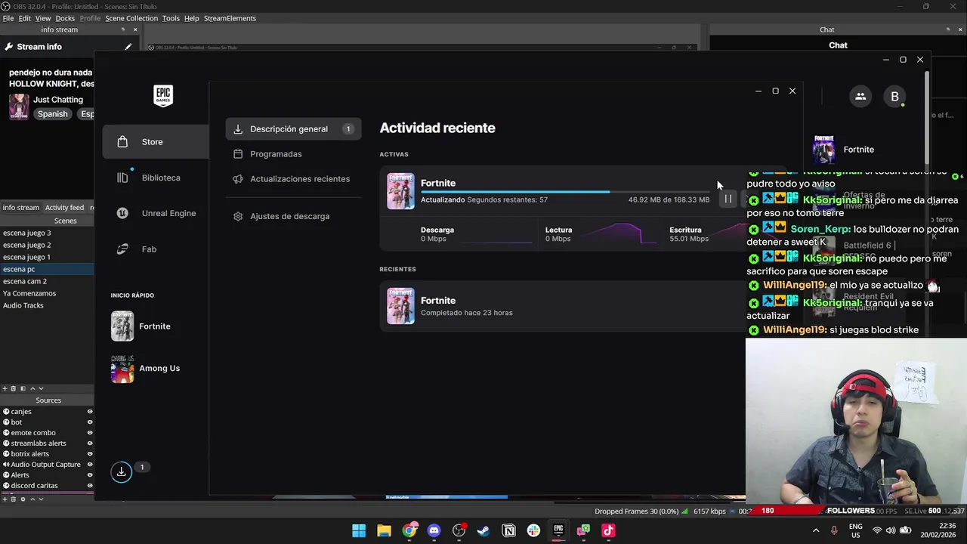
Task: Open the StreamElements menu
Action: (x=230, y=18)
